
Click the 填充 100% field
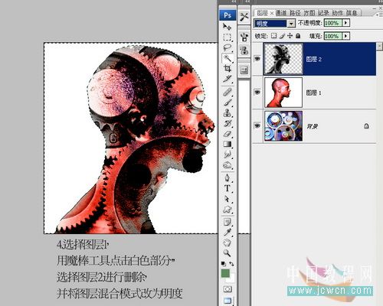[333, 36]
